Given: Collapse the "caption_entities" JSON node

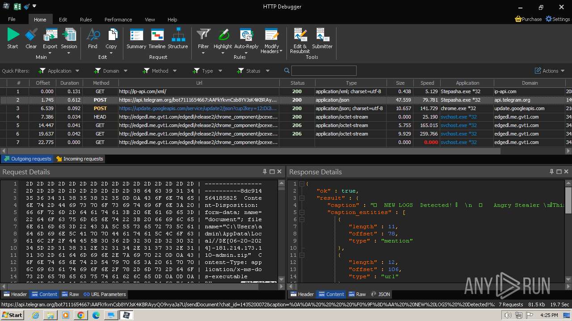Looking at the screenshot, I should pyautogui.click(x=302, y=212).
